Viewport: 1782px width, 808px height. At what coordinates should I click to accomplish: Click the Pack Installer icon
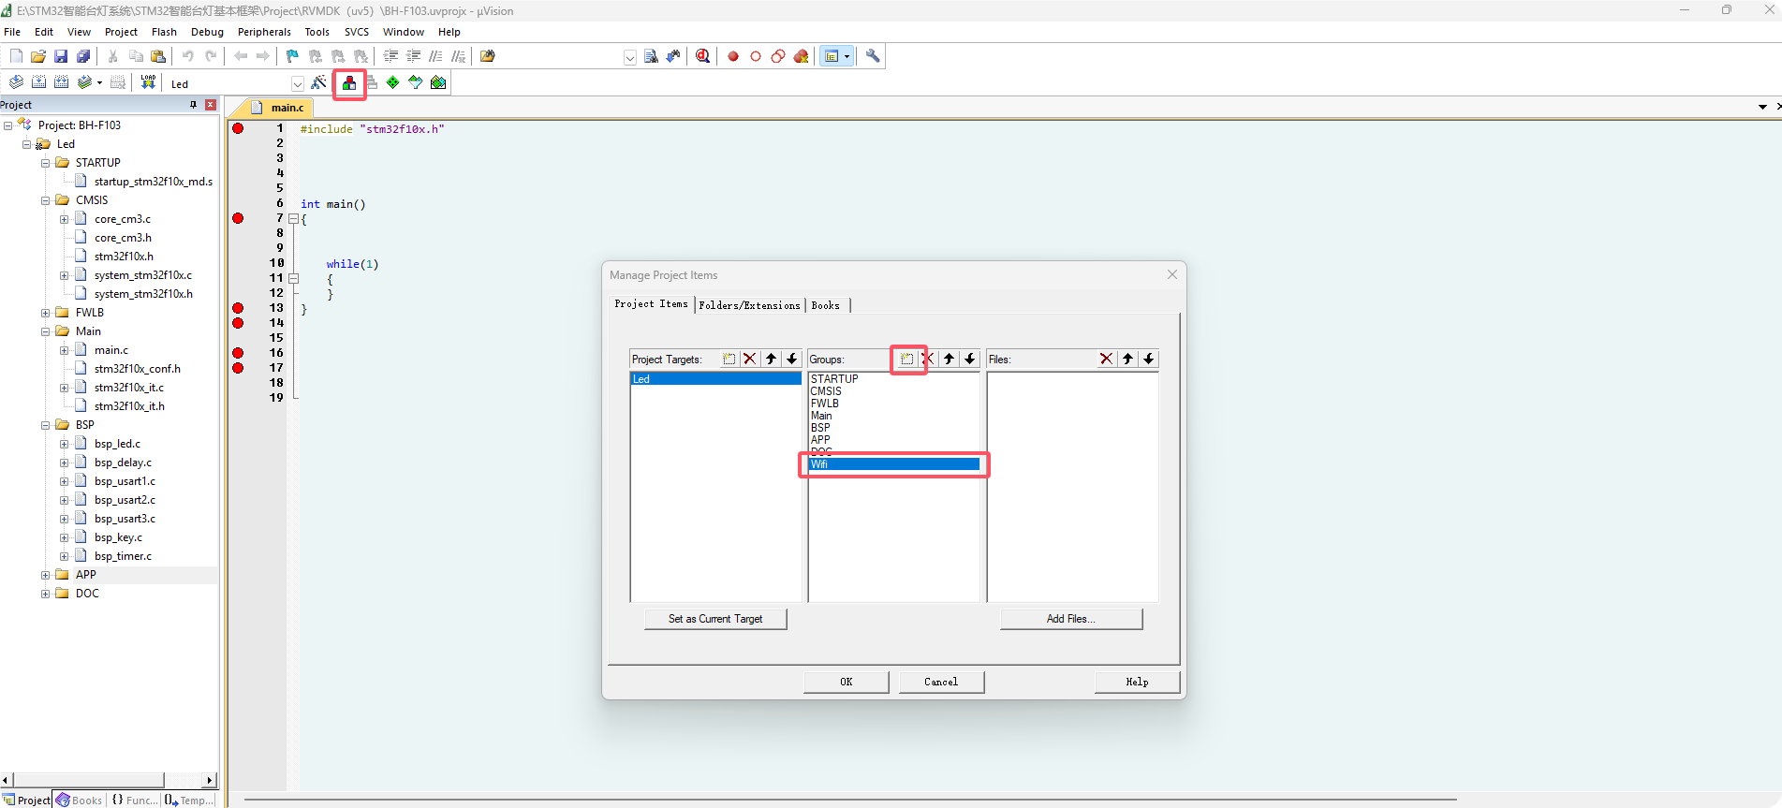(x=438, y=83)
